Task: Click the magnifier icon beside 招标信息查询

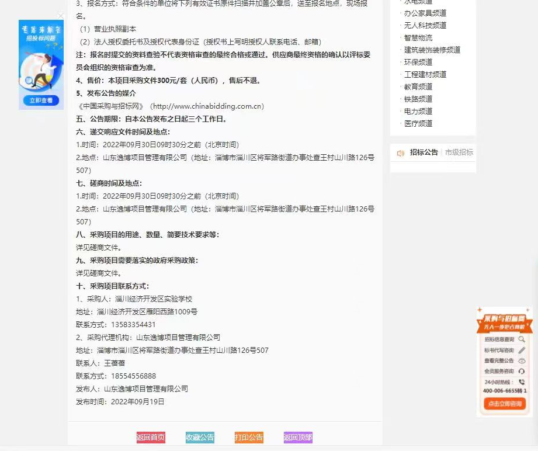Action: coord(522,339)
